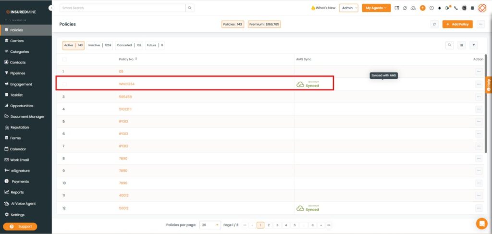Open policy number 565456 link

tap(125, 97)
